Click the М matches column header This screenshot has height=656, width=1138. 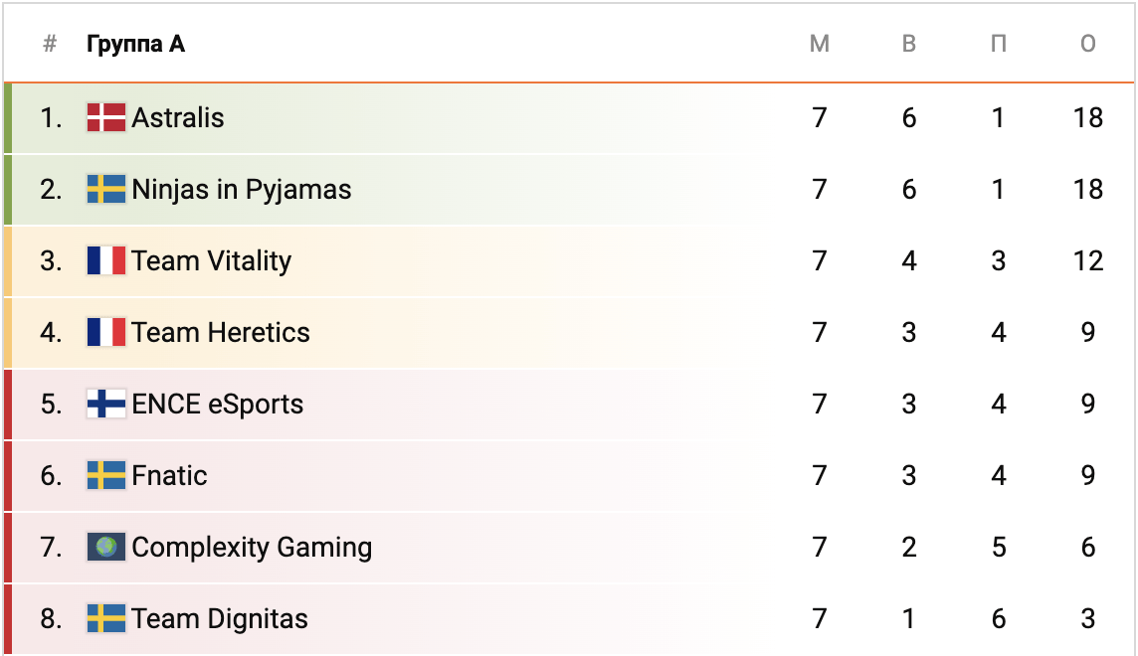tap(820, 44)
